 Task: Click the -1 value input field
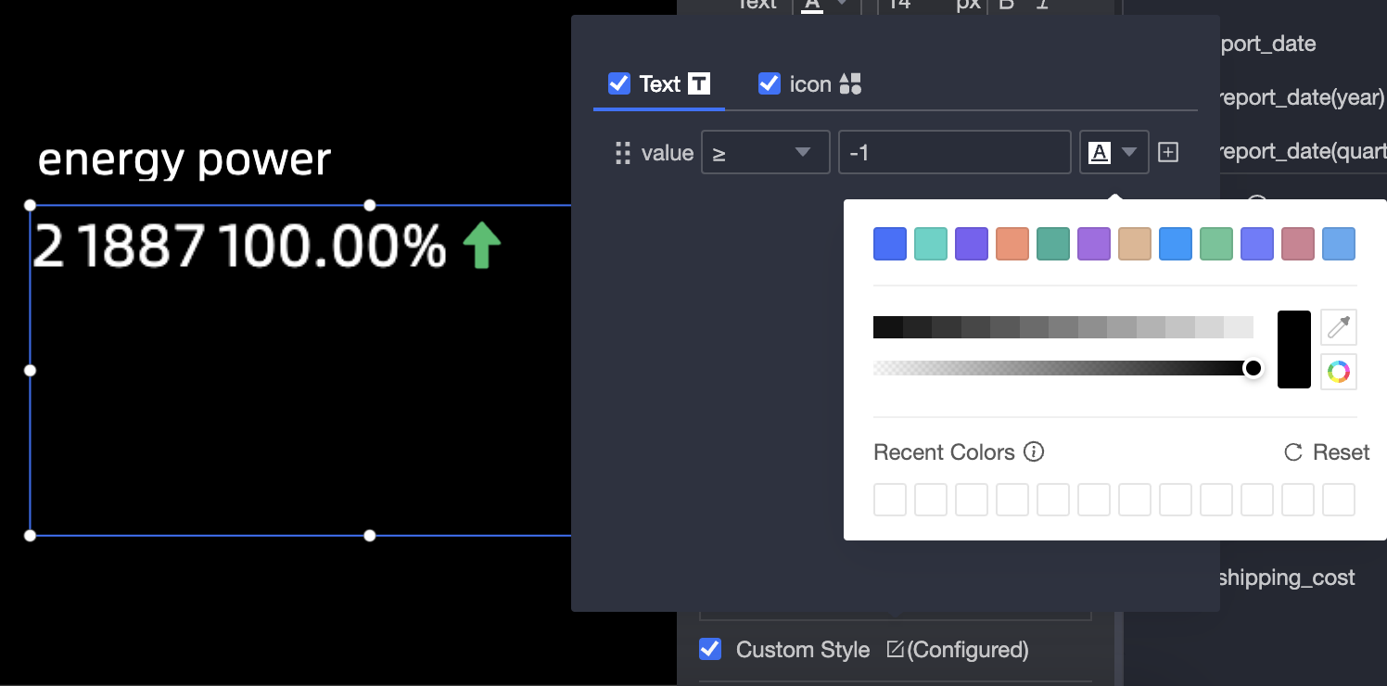955,152
